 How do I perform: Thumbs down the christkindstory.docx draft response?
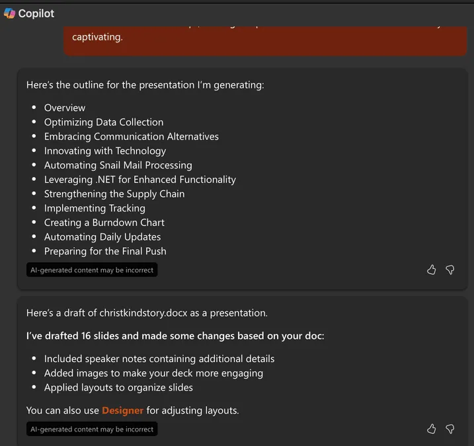450,429
